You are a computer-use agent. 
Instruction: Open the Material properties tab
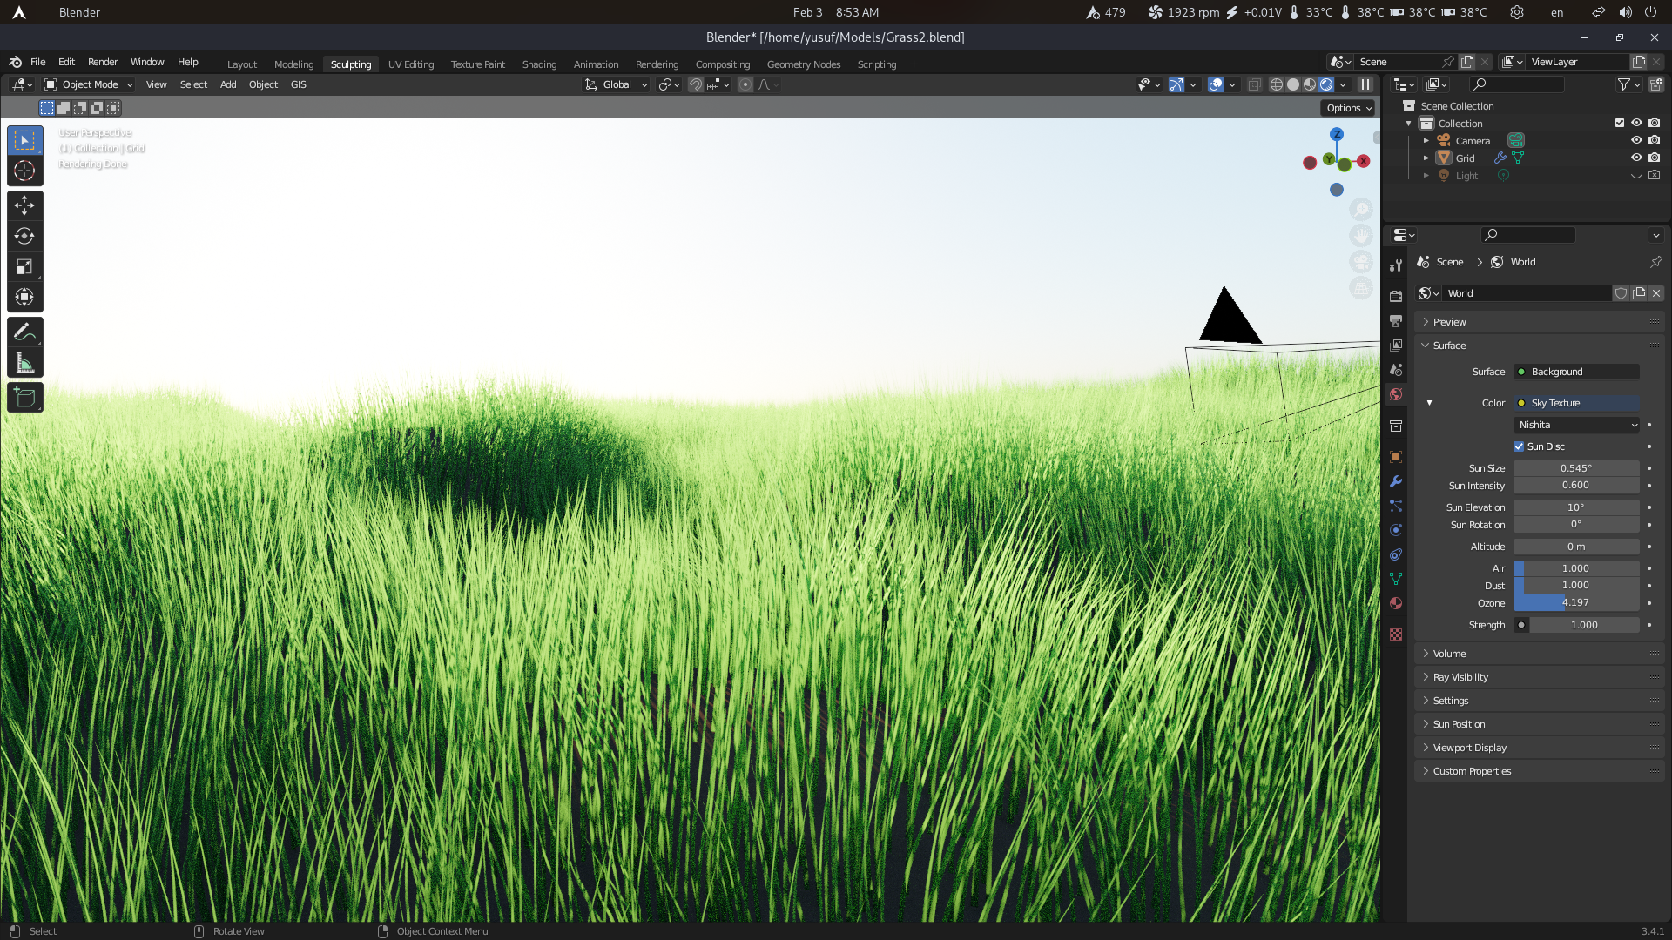pos(1396,603)
